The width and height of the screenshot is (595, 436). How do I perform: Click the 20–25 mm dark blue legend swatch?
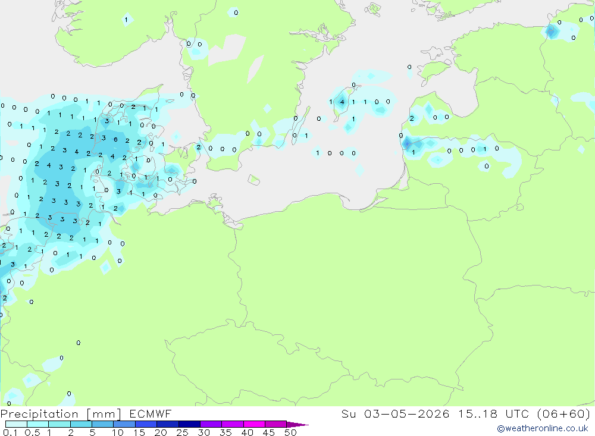(x=167, y=424)
